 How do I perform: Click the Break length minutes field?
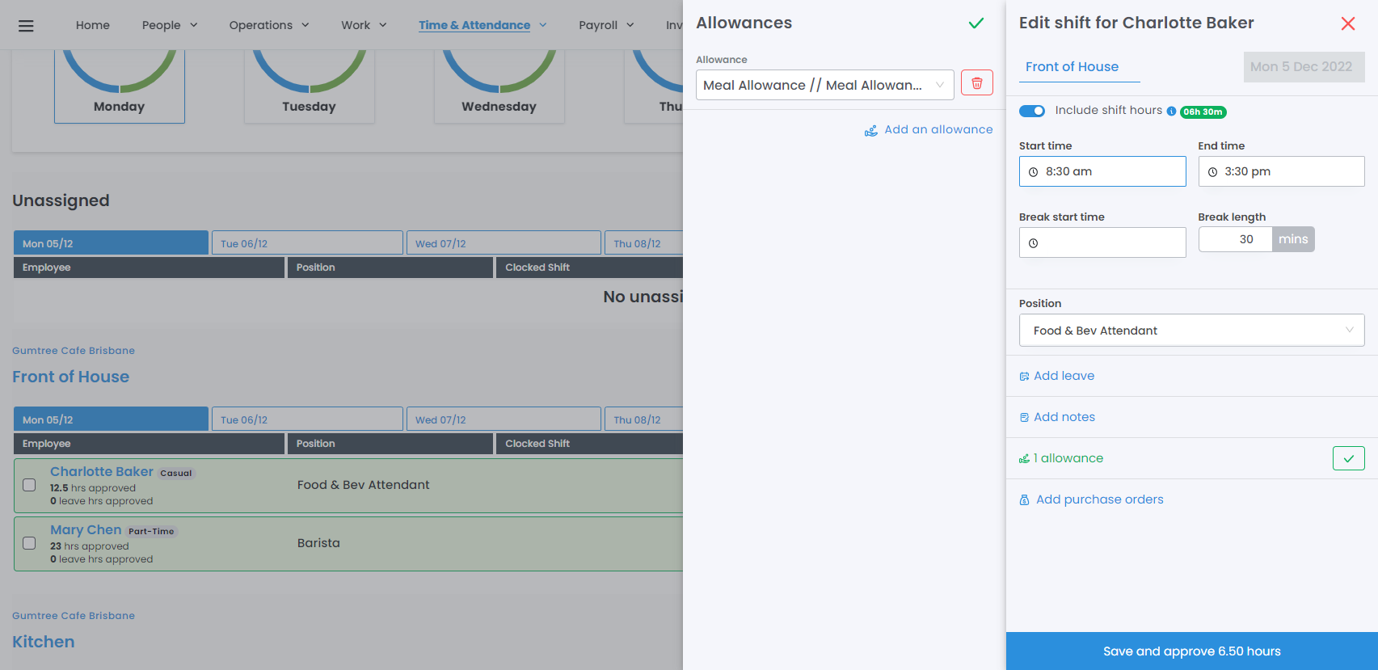(x=1236, y=239)
